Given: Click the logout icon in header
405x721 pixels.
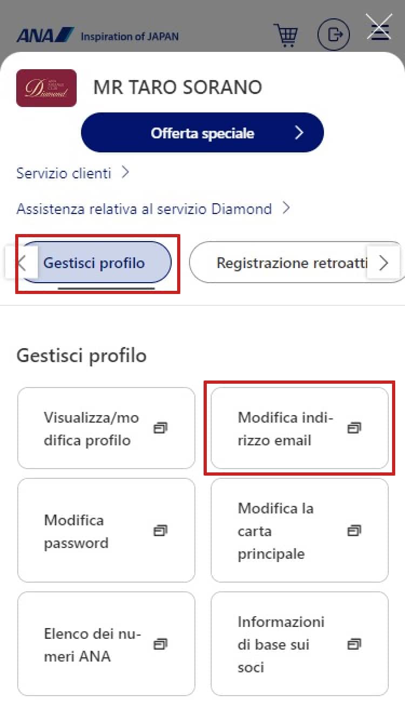Looking at the screenshot, I should click(x=333, y=35).
